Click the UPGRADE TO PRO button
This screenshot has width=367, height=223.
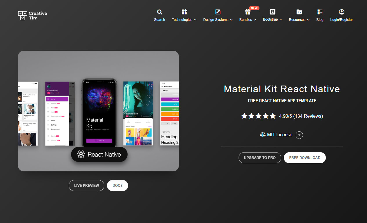(260, 157)
